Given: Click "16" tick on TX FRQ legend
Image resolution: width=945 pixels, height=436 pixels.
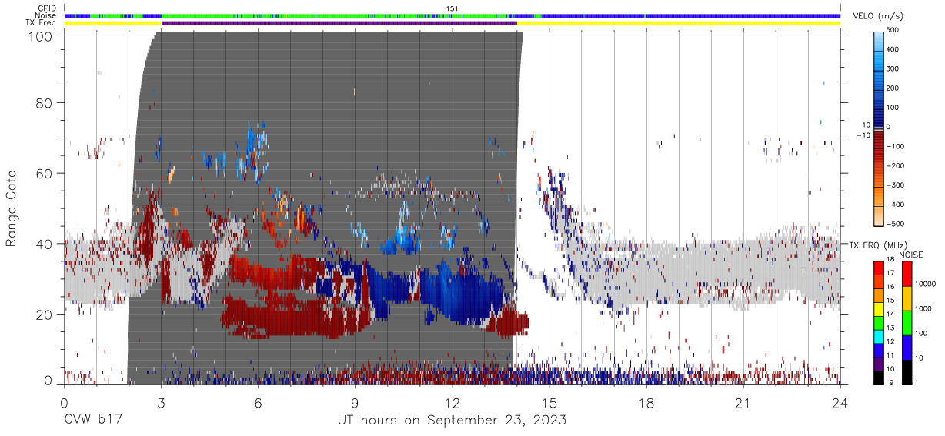Looking at the screenshot, I should (x=892, y=287).
